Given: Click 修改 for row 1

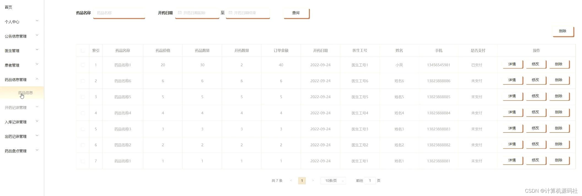Looking at the screenshot, I should pyautogui.click(x=536, y=64).
